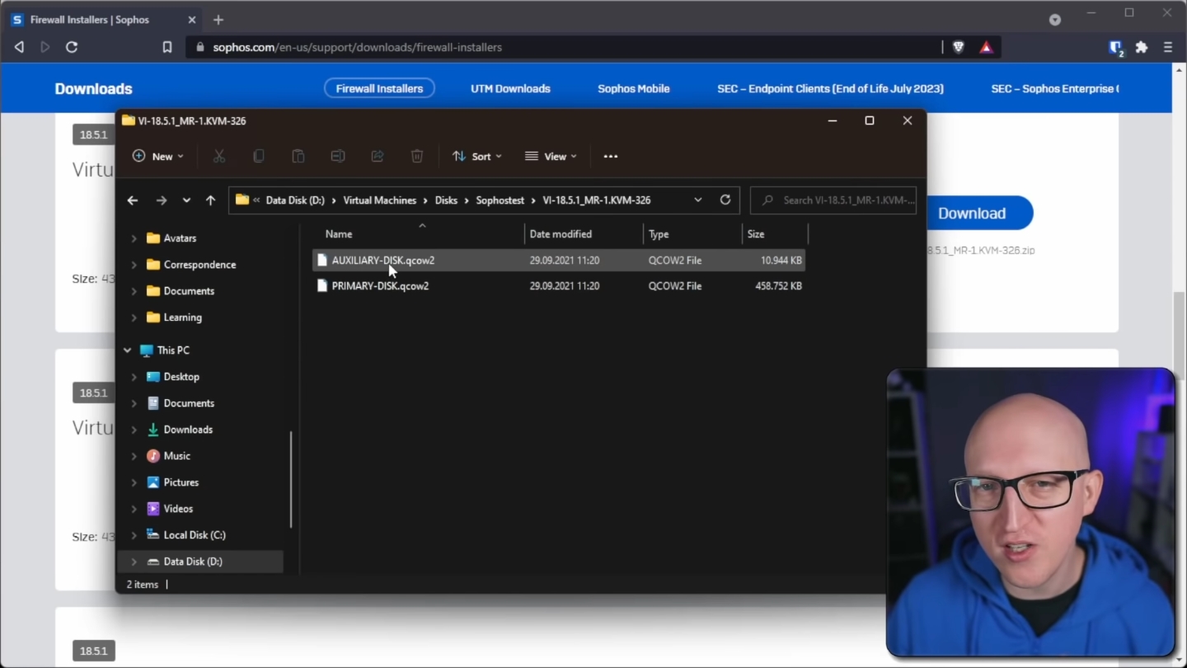
Task: Click the browser address bar URL
Action: (357, 47)
